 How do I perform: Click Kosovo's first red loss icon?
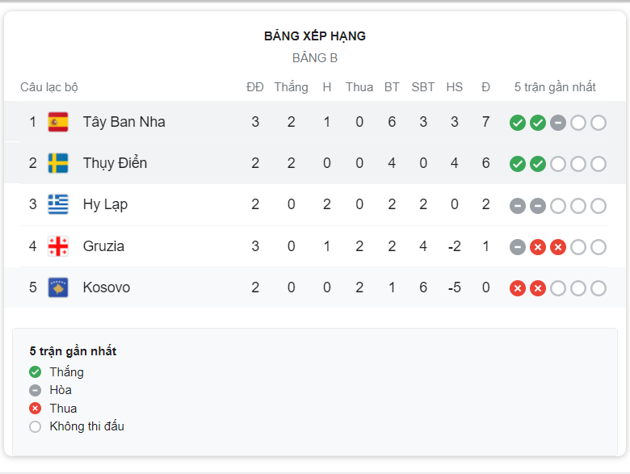518,288
